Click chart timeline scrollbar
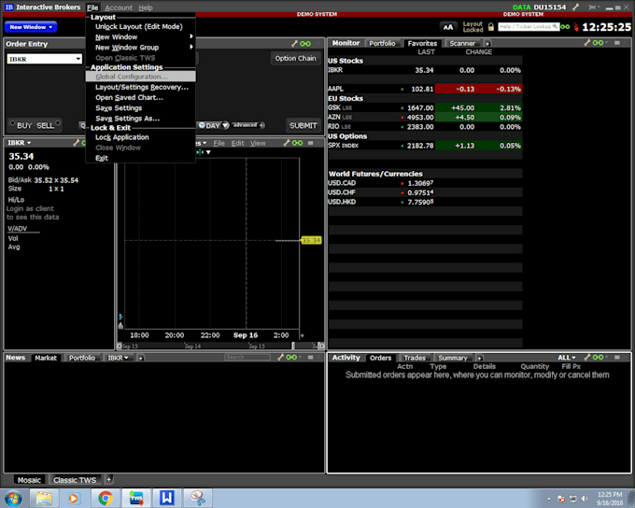The image size is (635, 508). click(220, 346)
